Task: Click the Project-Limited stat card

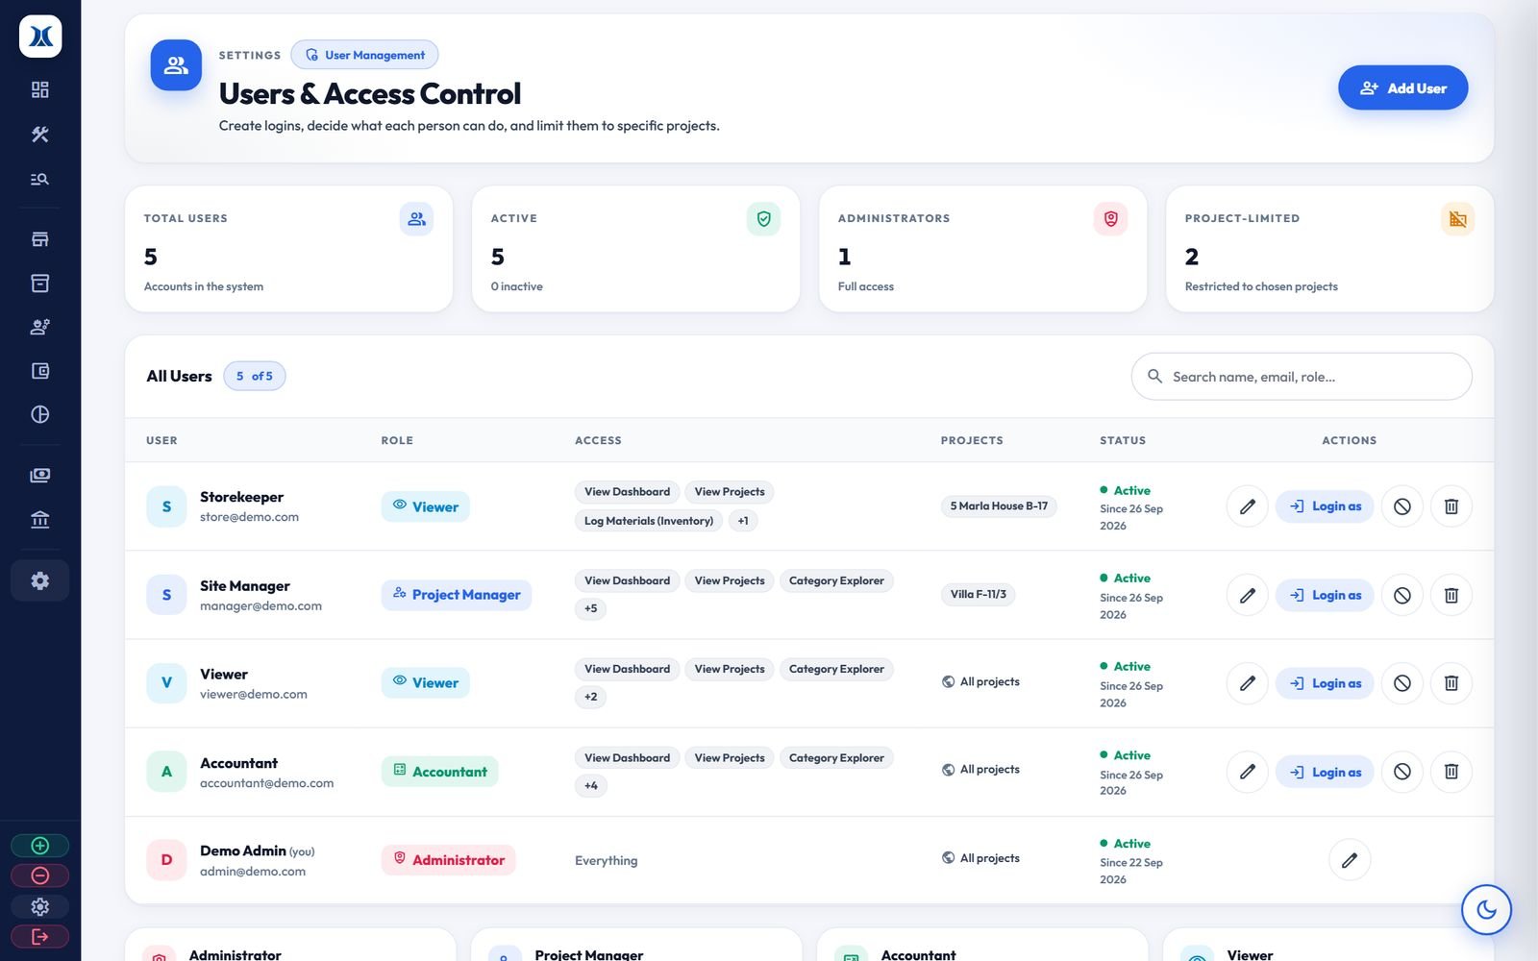Action: pos(1329,249)
